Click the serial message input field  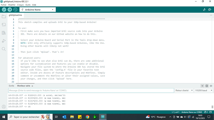click(91, 90)
